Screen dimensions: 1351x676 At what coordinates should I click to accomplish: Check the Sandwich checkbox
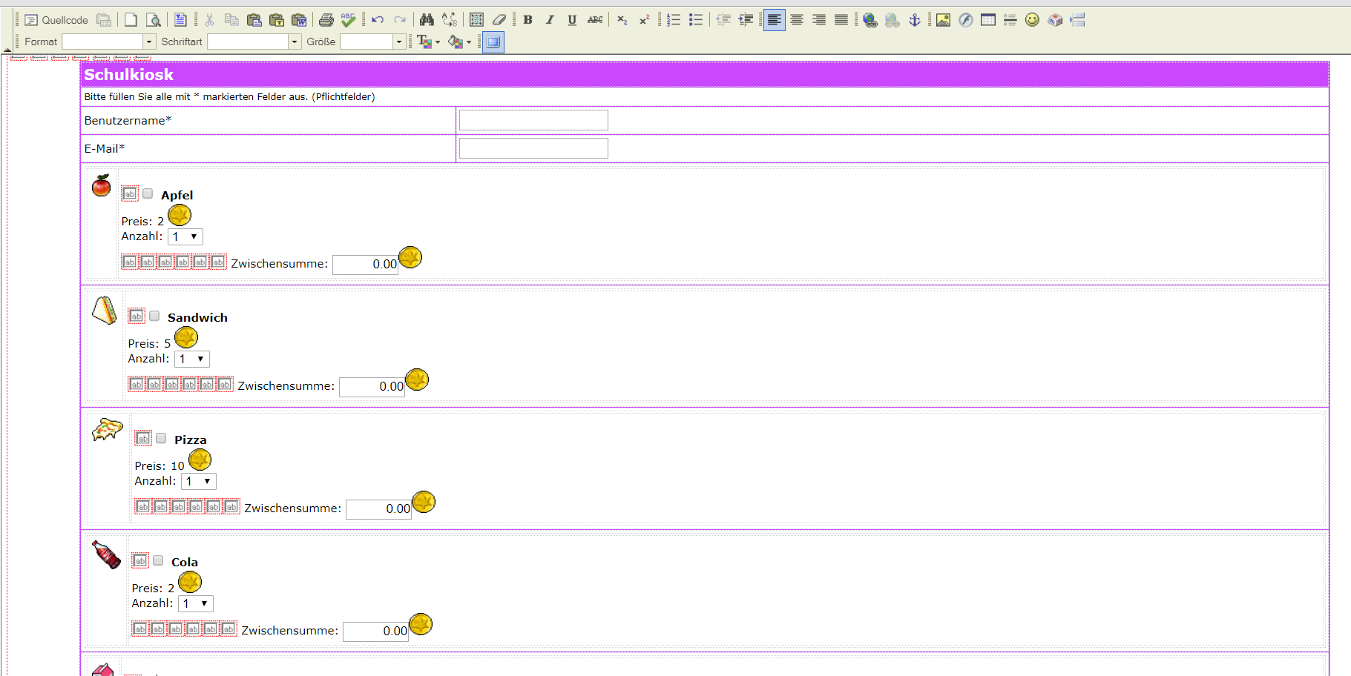154,316
